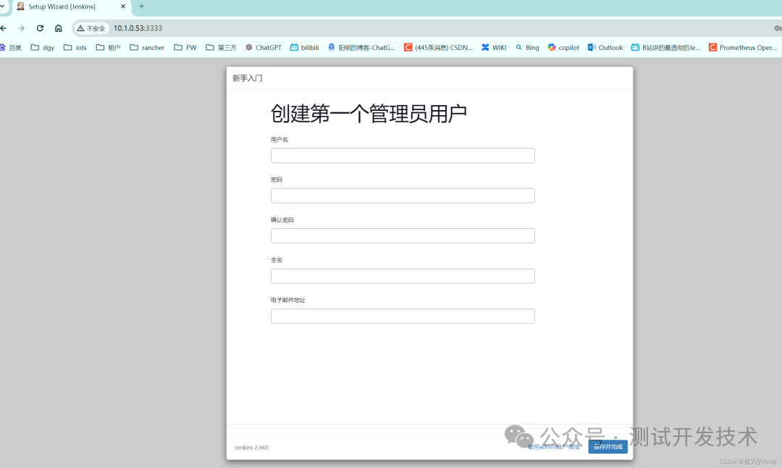Reload the page with refresh icon

click(40, 28)
